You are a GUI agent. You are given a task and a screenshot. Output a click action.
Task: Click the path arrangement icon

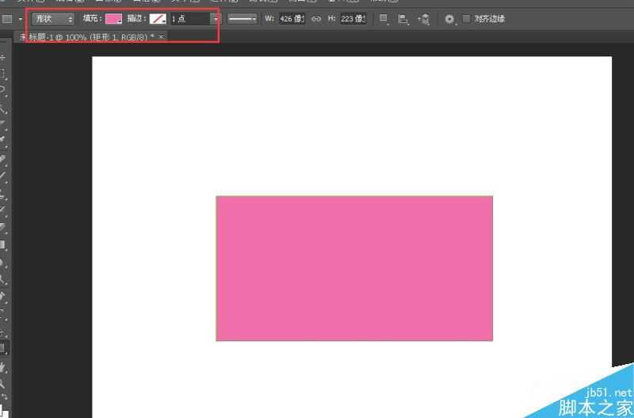[424, 18]
